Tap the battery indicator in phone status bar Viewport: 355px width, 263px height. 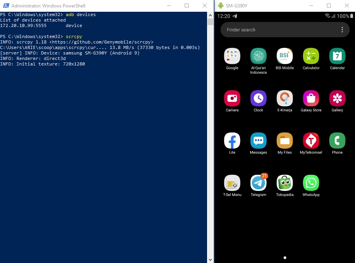click(x=351, y=16)
